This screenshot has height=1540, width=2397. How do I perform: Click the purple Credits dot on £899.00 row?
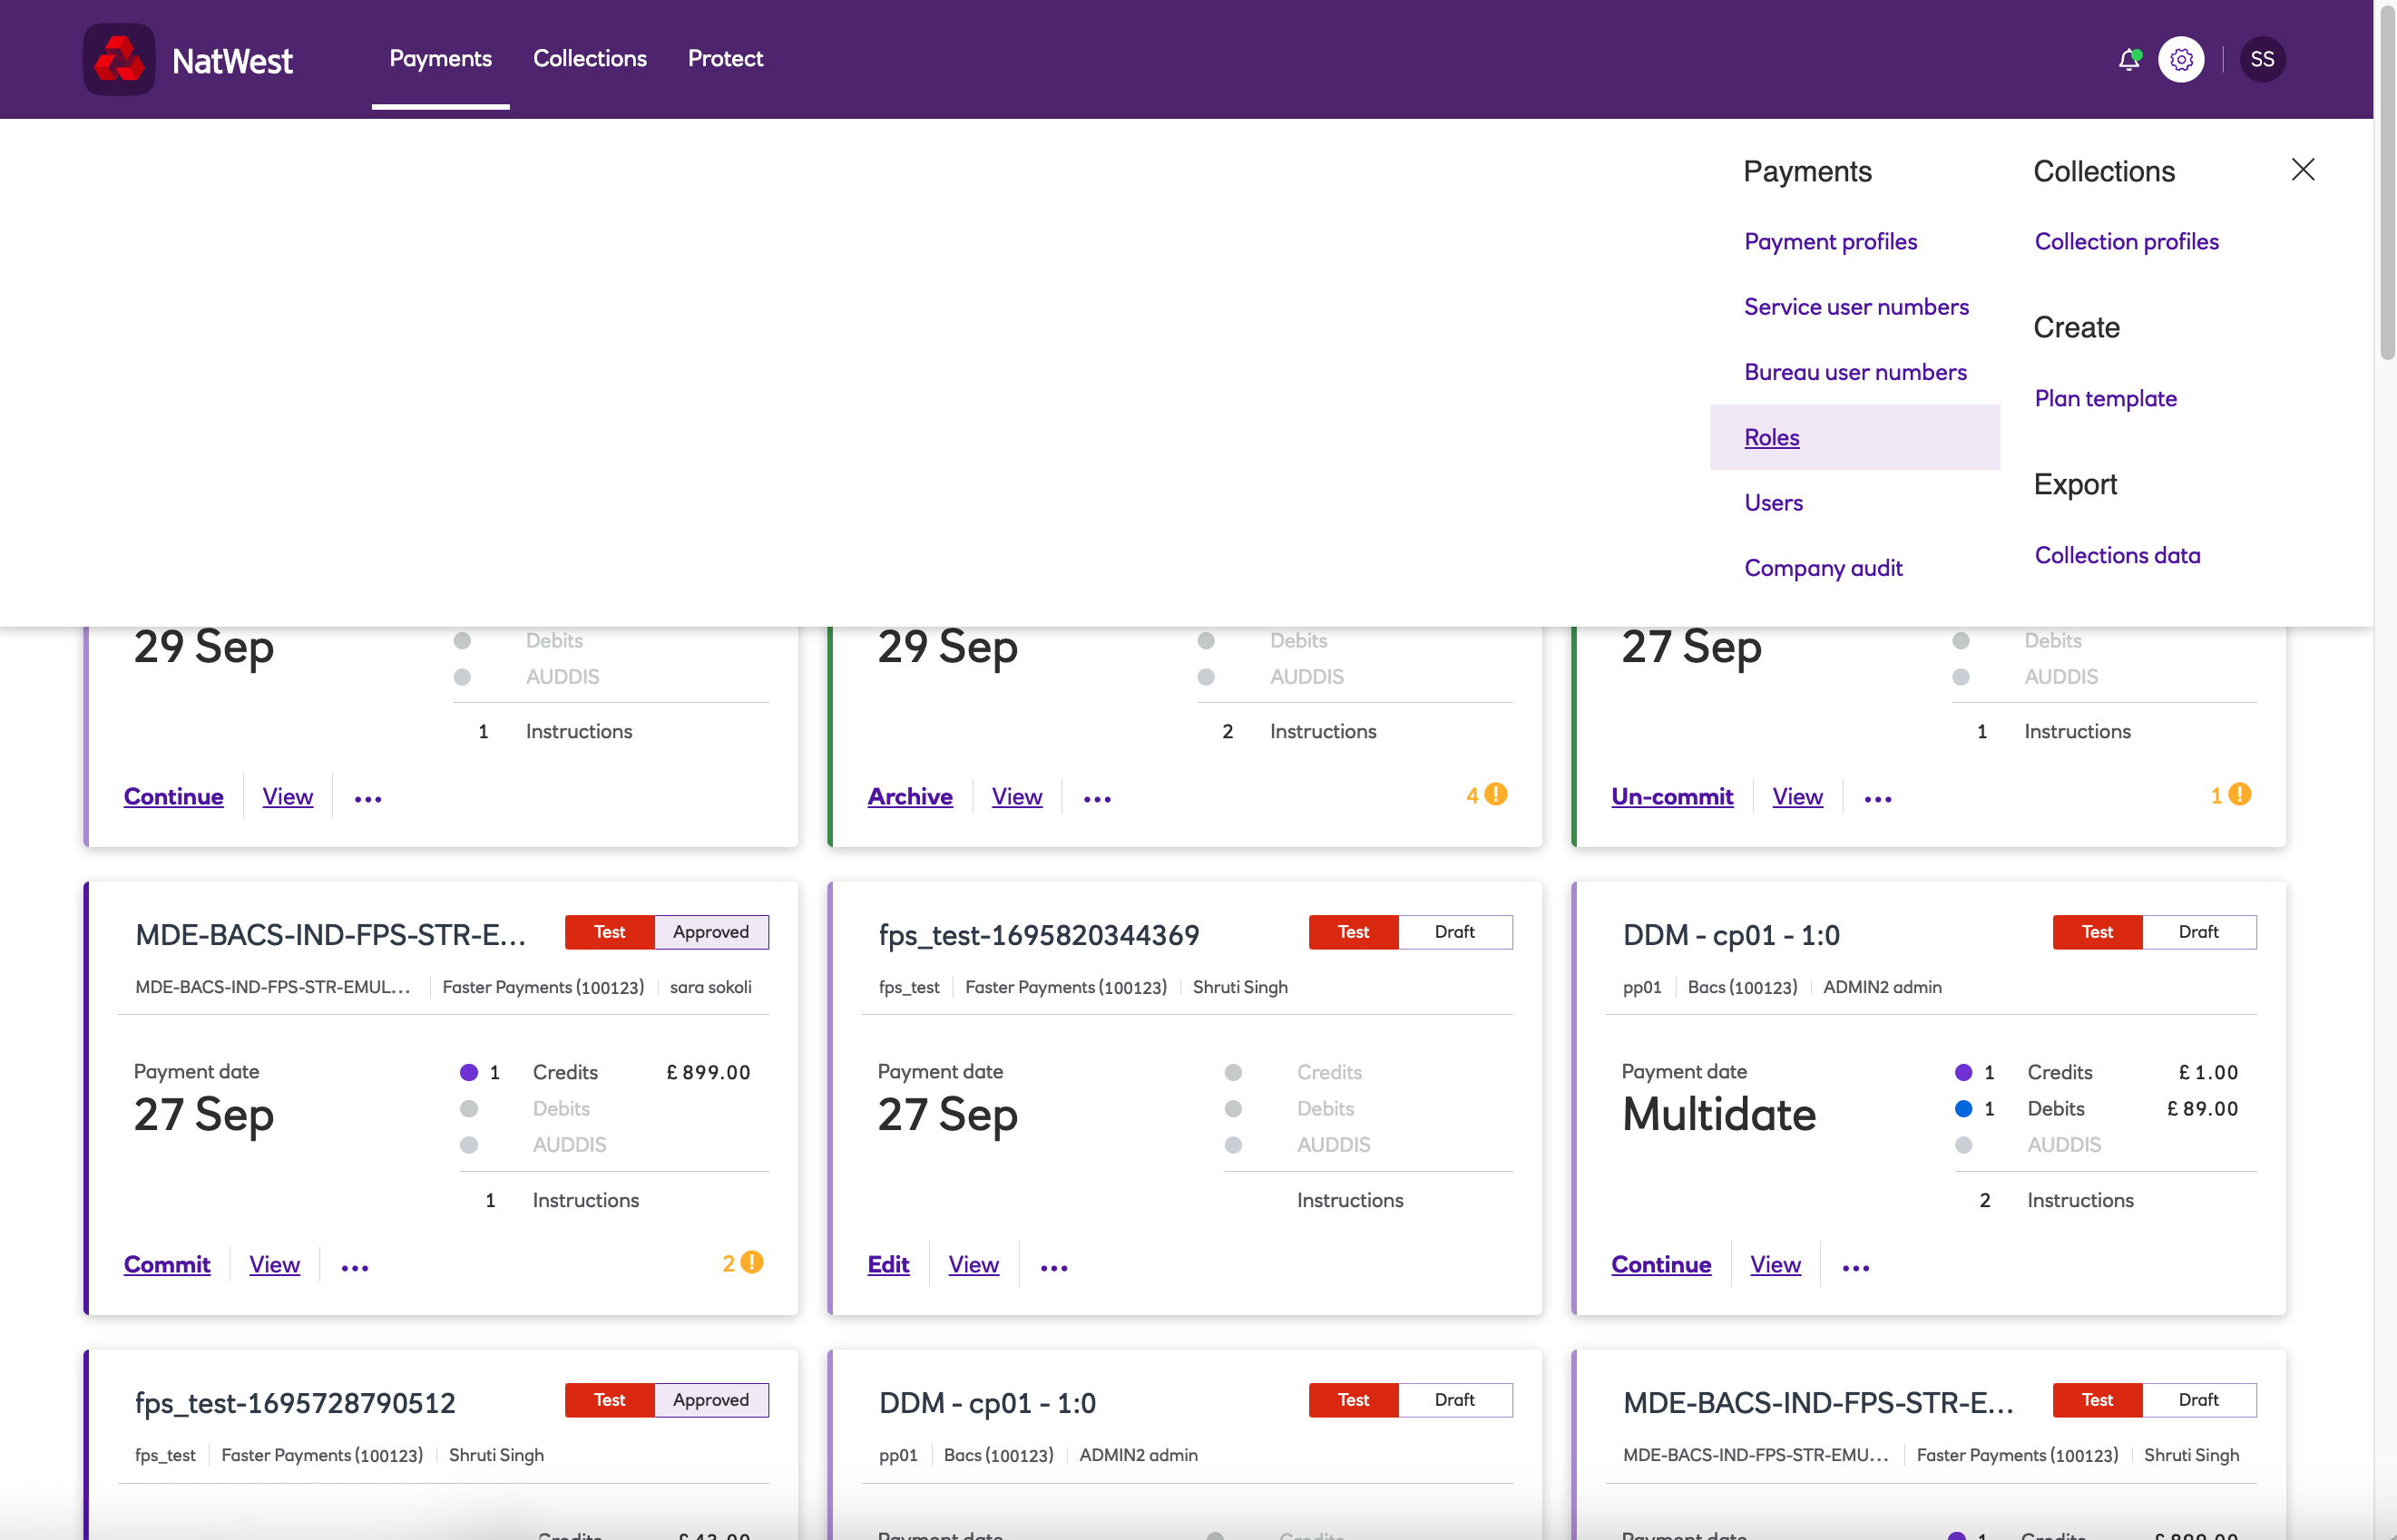tap(468, 1073)
